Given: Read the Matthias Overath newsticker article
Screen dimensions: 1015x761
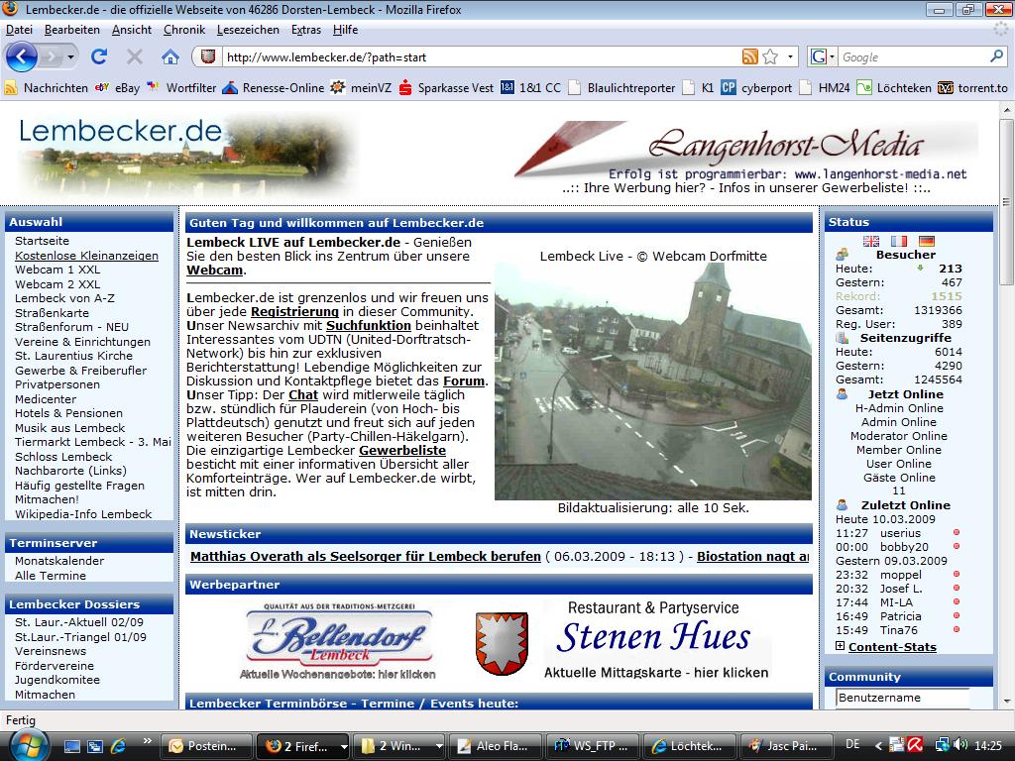Looking at the screenshot, I should (366, 557).
